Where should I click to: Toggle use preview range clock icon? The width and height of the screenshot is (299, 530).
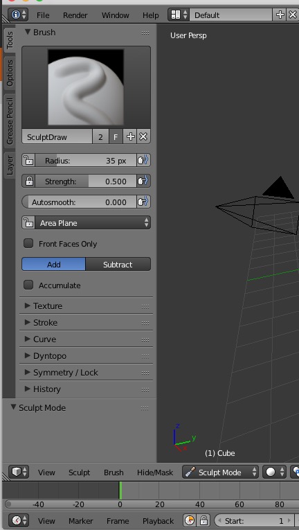[190, 520]
